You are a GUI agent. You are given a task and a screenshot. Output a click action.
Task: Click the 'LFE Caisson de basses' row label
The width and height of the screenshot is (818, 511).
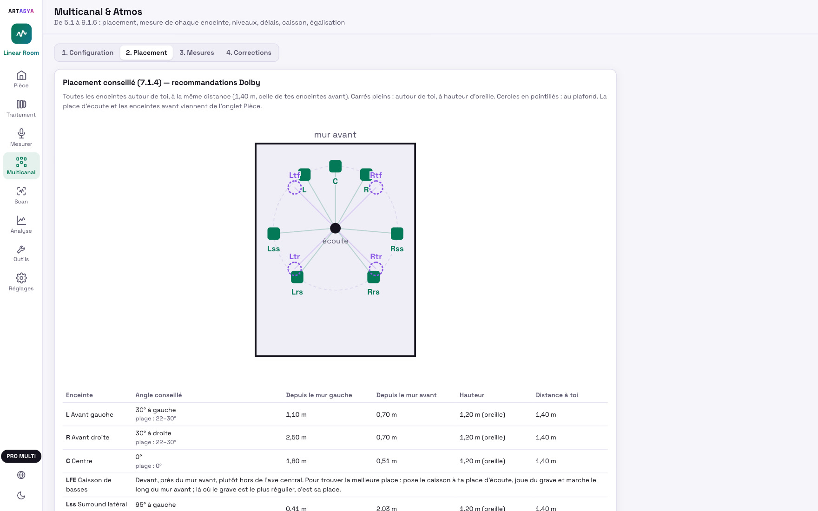click(x=89, y=485)
